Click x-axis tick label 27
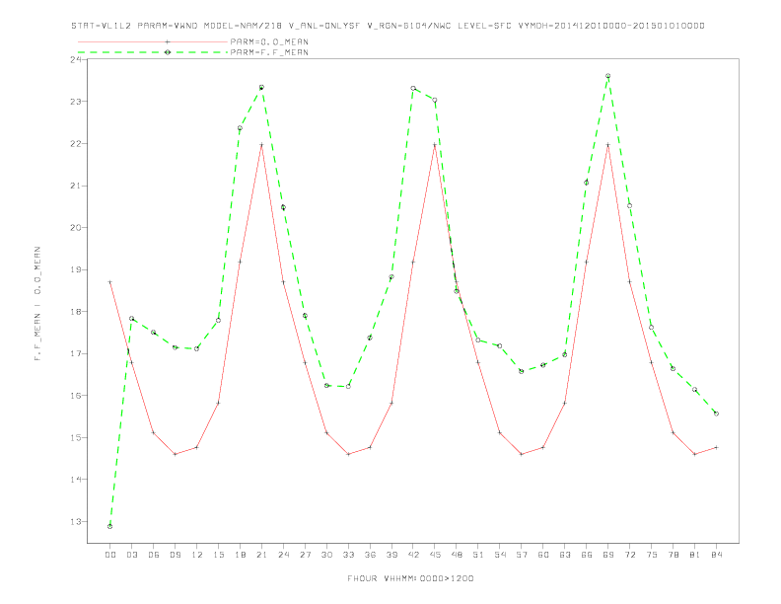The height and width of the screenshot is (604, 781). (305, 555)
